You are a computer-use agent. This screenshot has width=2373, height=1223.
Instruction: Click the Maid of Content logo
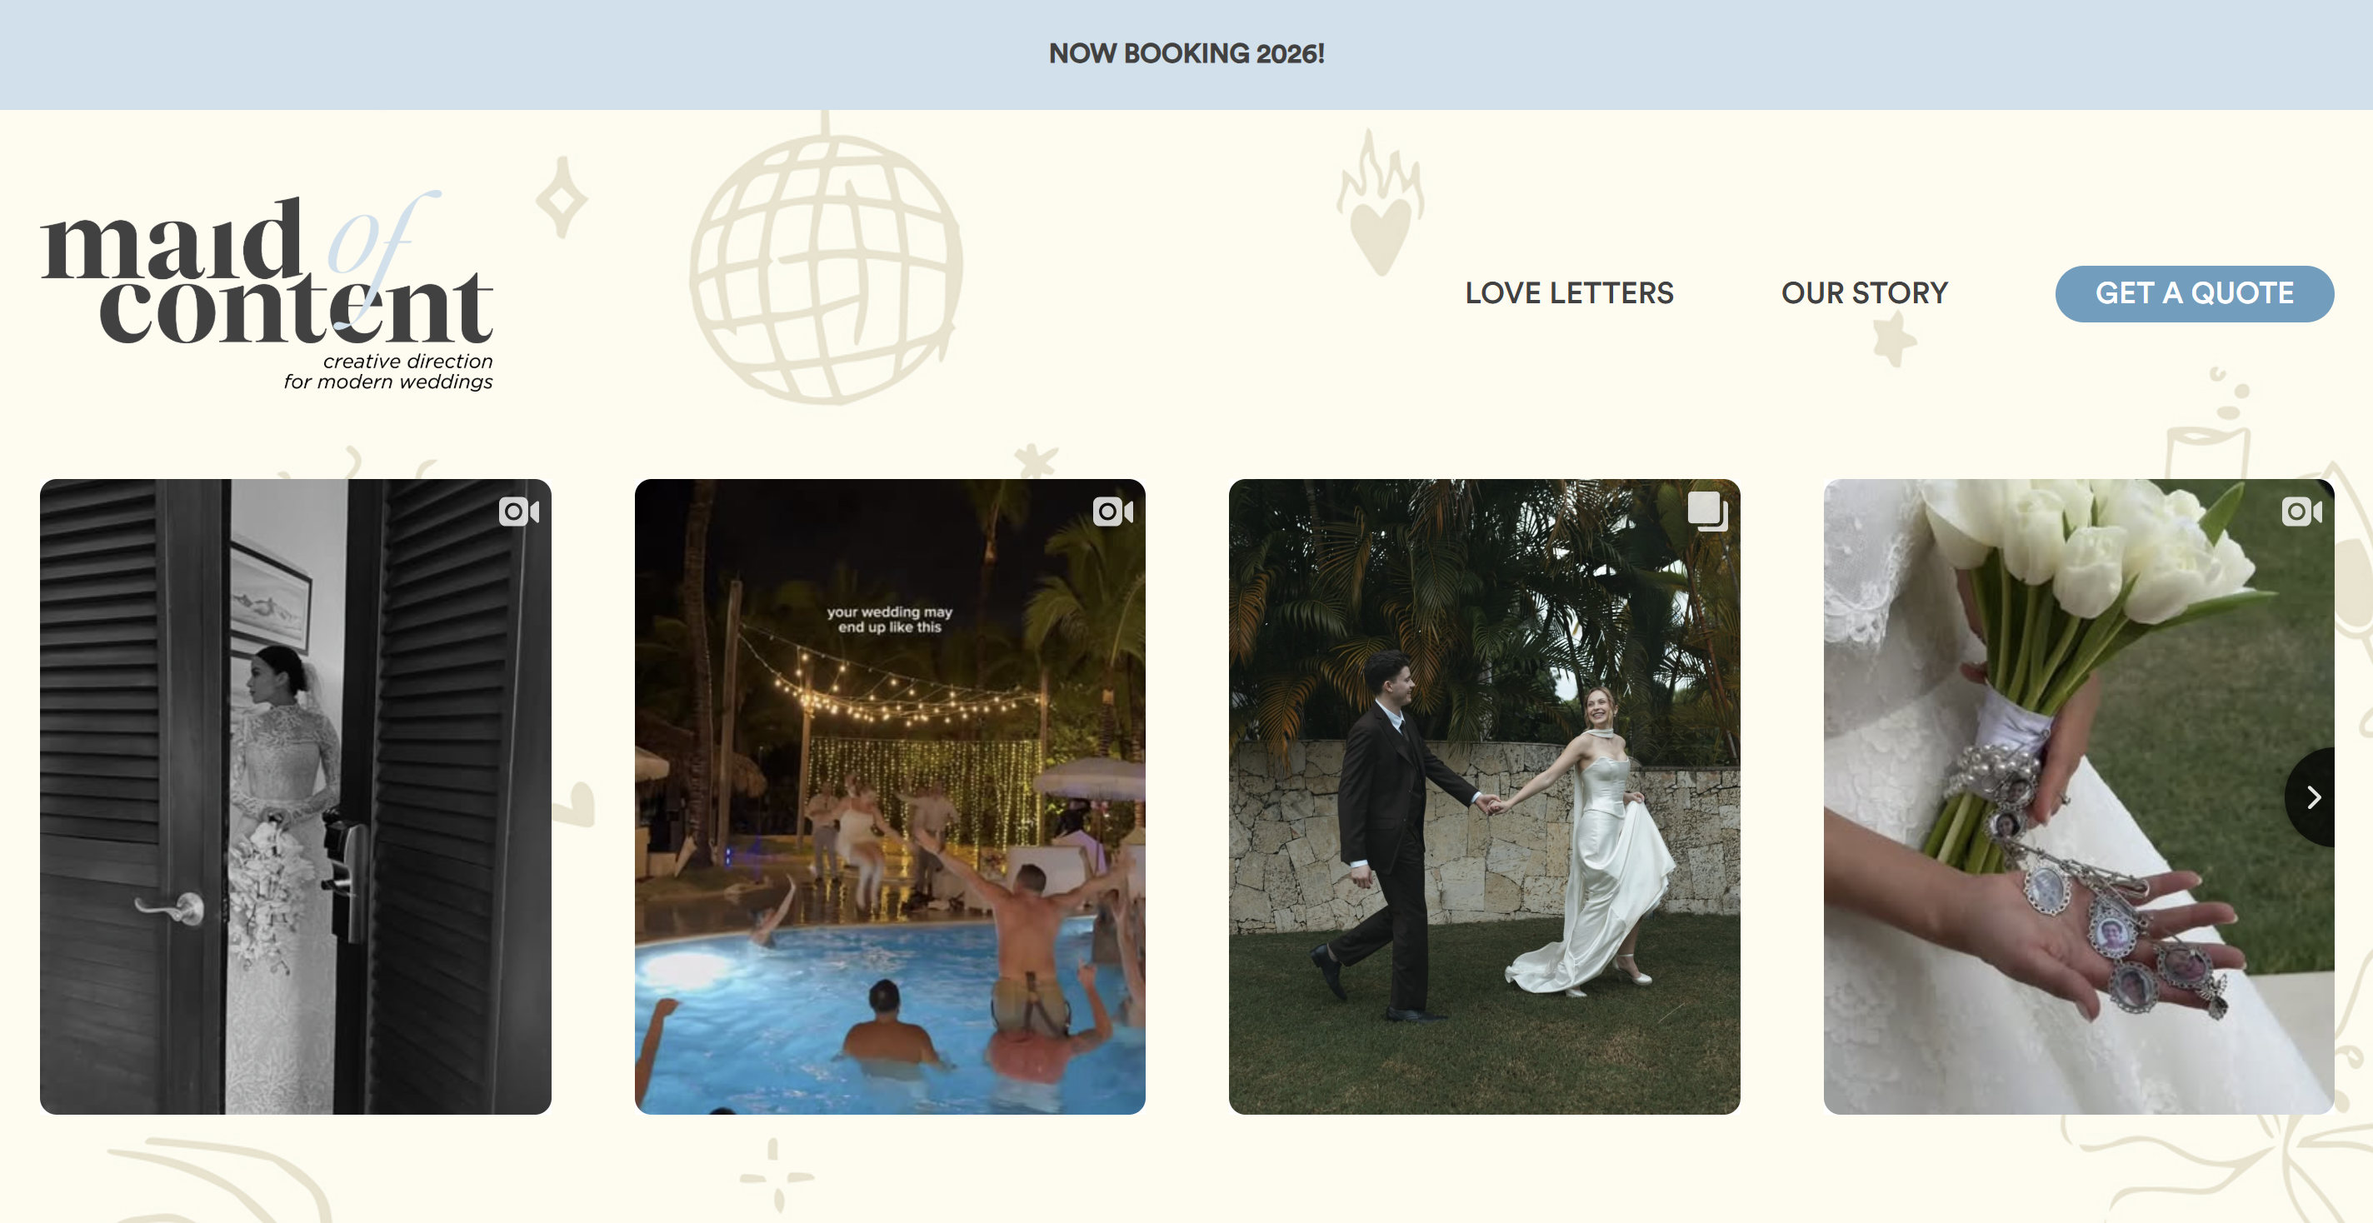click(267, 290)
